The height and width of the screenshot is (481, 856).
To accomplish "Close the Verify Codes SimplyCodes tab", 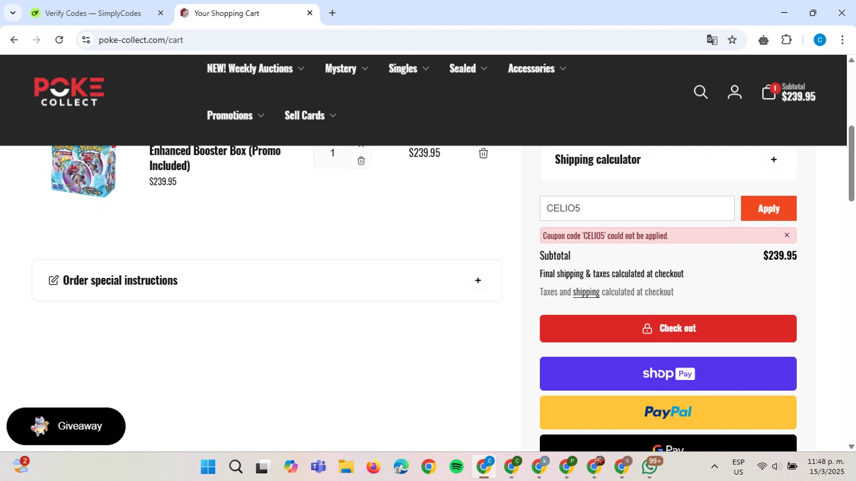I will (x=161, y=13).
